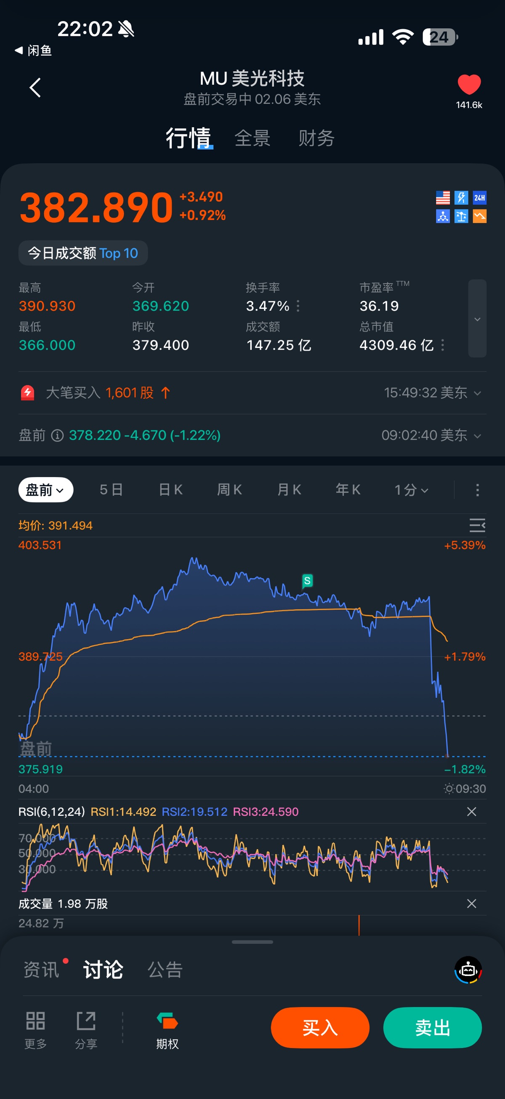The image size is (505, 1099).
Task: Tap the red heart favorite icon
Action: (469, 84)
